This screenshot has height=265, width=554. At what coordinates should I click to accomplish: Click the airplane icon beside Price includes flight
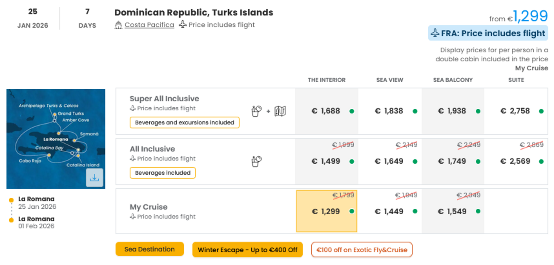pyautogui.click(x=182, y=24)
